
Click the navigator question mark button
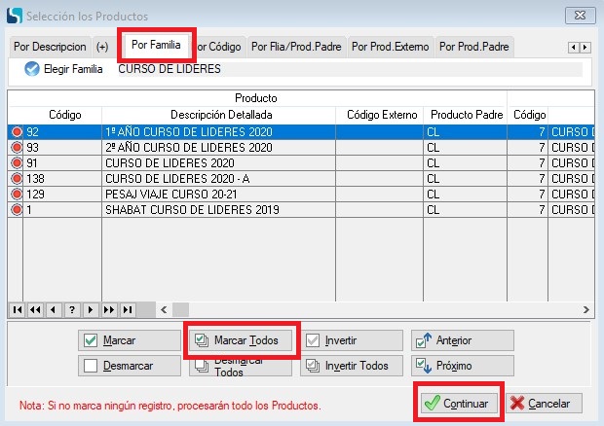[x=71, y=309]
